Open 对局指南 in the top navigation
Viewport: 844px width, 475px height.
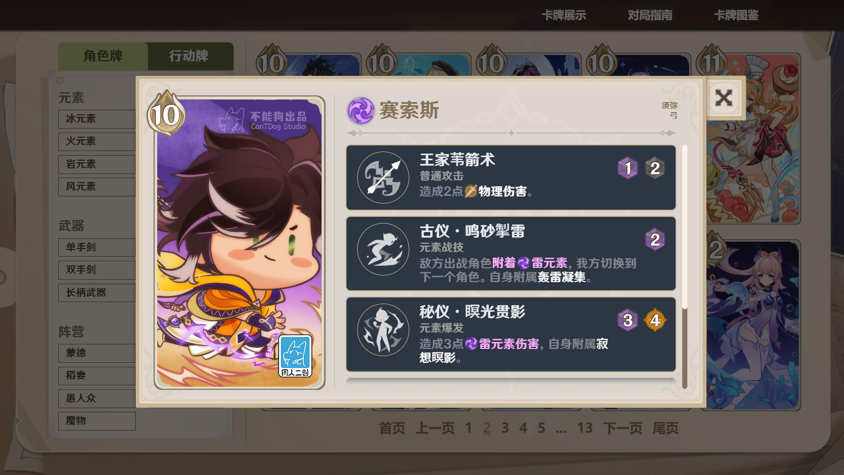coord(650,15)
